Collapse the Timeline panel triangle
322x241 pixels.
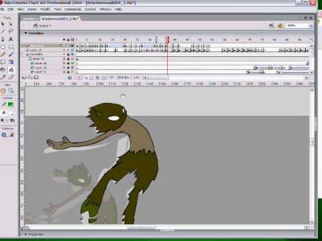click(25, 33)
